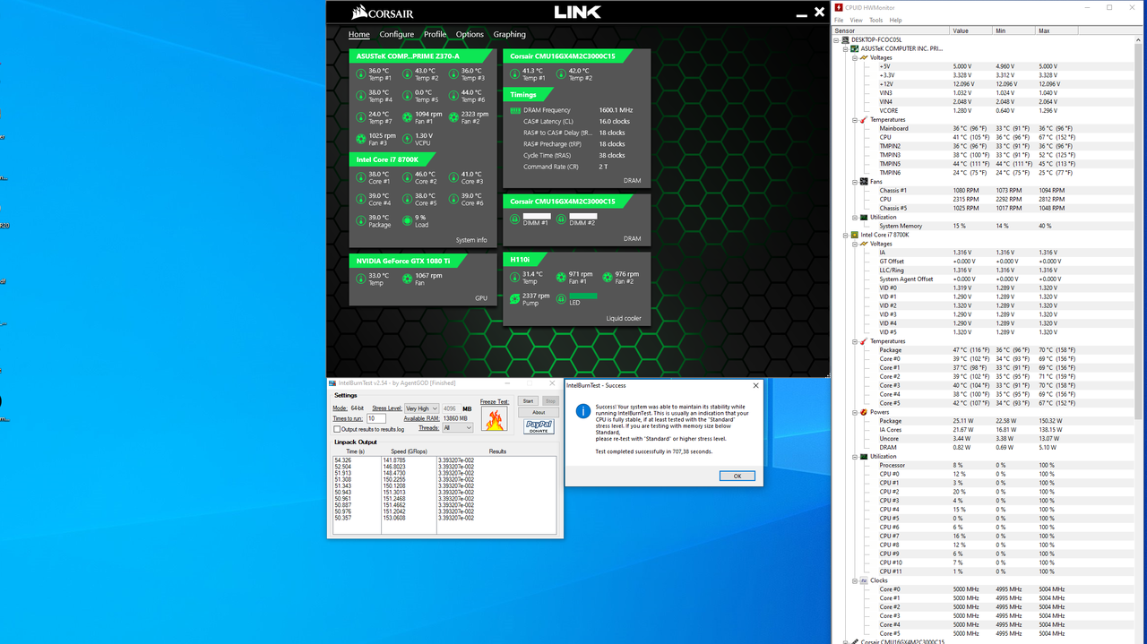The width and height of the screenshot is (1147, 644).
Task: Open the Stress Level dropdown in IntelBurnTest
Action: pyautogui.click(x=421, y=408)
